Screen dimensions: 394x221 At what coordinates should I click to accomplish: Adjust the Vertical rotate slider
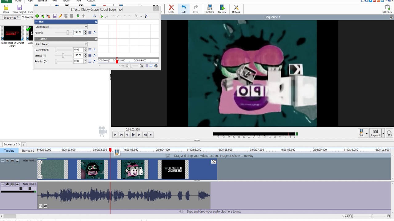click(62, 56)
